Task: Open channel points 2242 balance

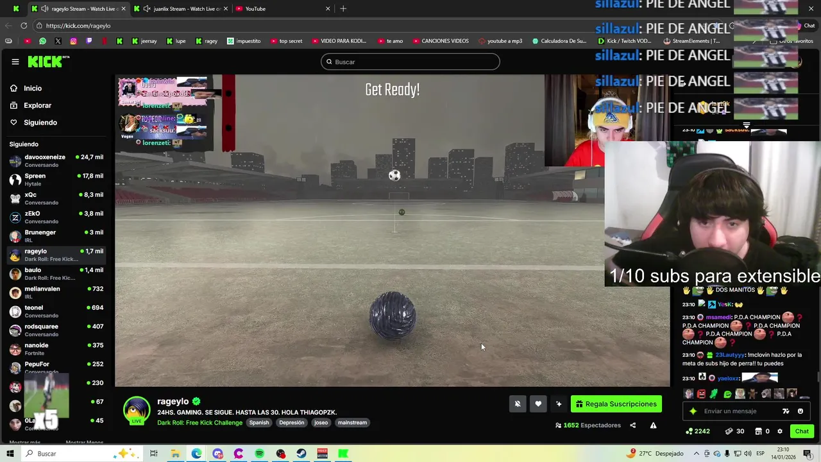Action: (x=698, y=431)
